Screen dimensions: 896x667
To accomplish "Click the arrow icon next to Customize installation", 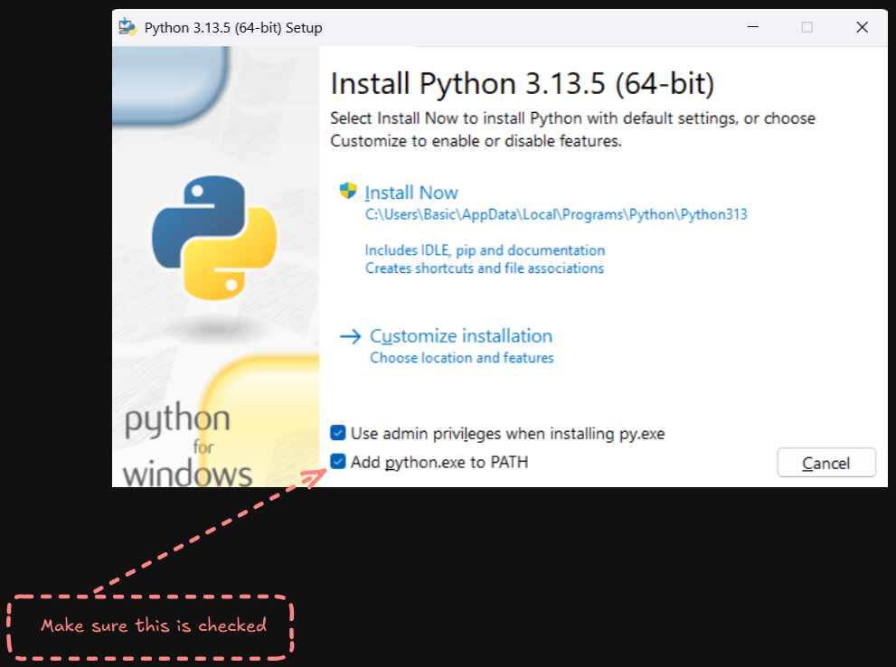I will [350, 336].
